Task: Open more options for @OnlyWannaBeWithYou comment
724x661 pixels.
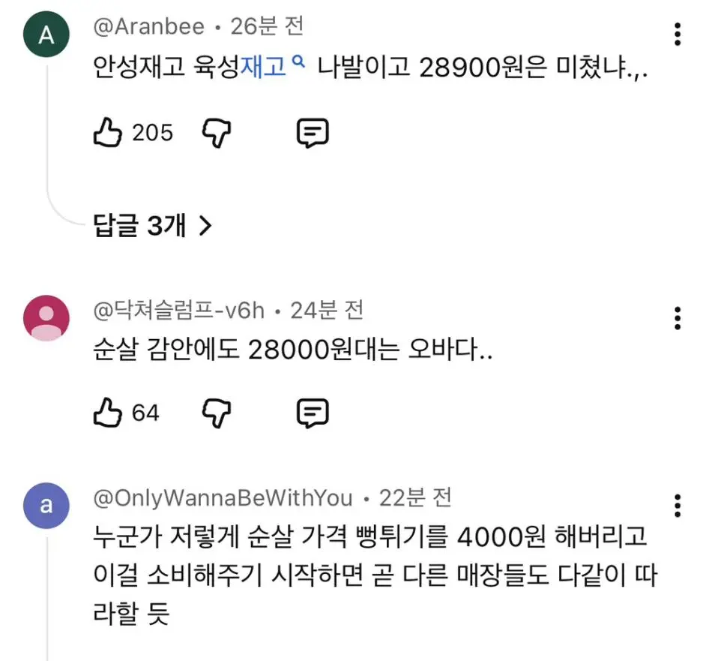Action: tap(678, 506)
